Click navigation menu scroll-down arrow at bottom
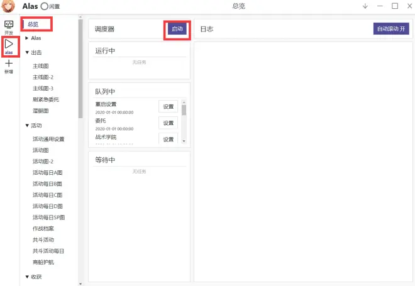415x286 pixels. [x=80, y=284]
